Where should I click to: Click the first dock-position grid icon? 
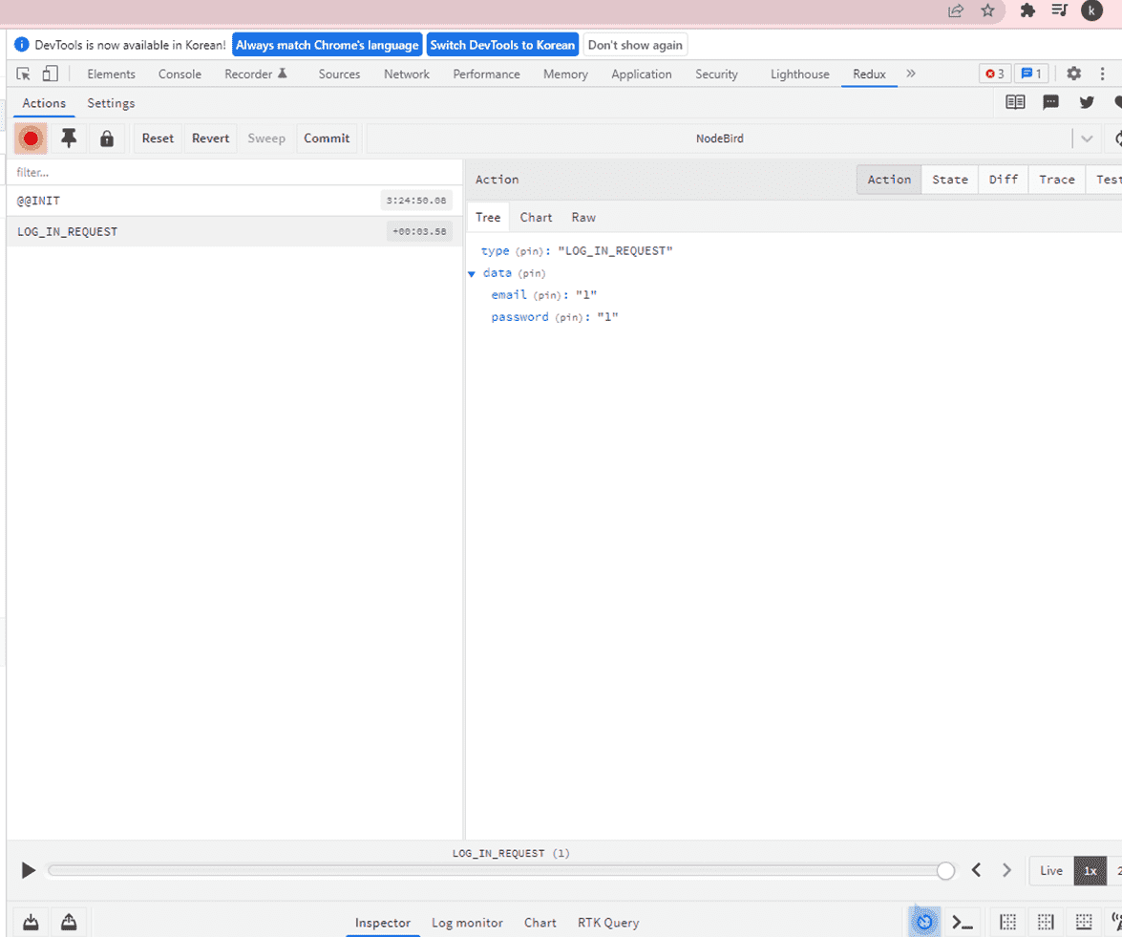coord(1007,922)
